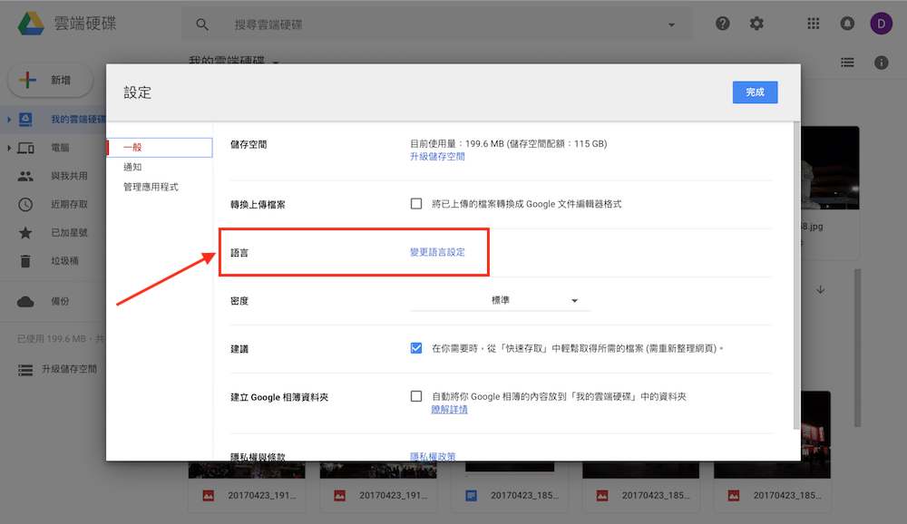Expand the 電腦 tree item arrow
The image size is (907, 524).
[9, 148]
